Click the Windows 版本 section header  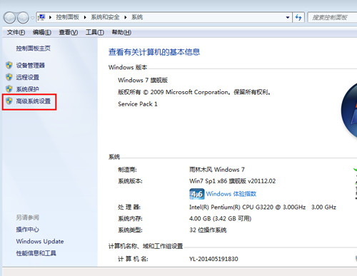pos(128,67)
